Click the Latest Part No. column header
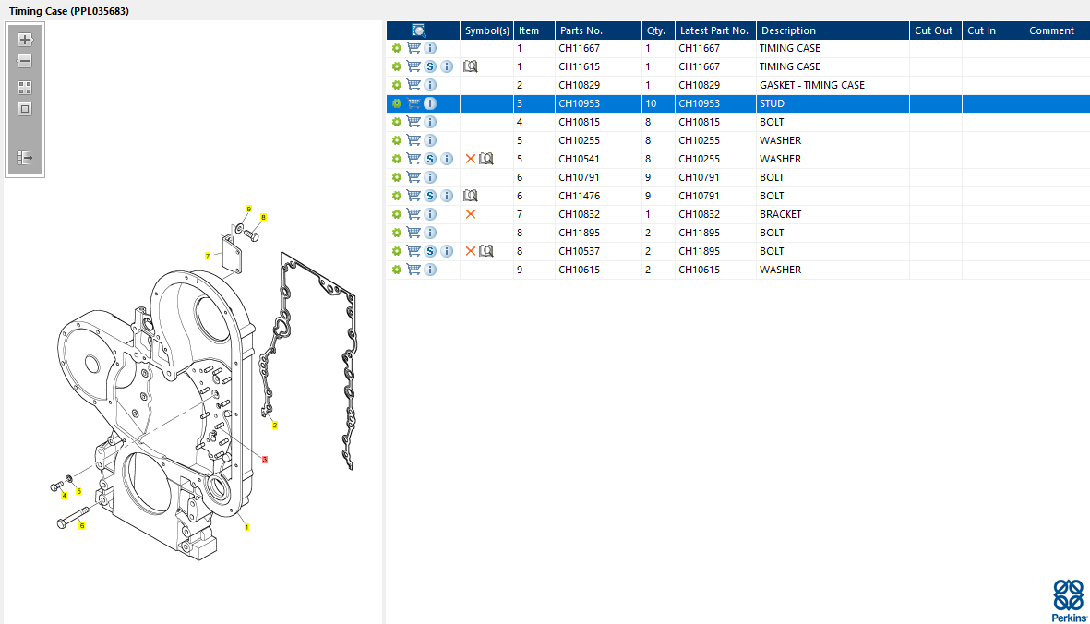 point(715,30)
